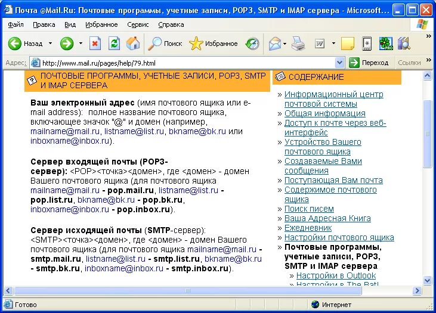Open the Правка menu
Viewport: 436px width, 313px height.
click(44, 24)
